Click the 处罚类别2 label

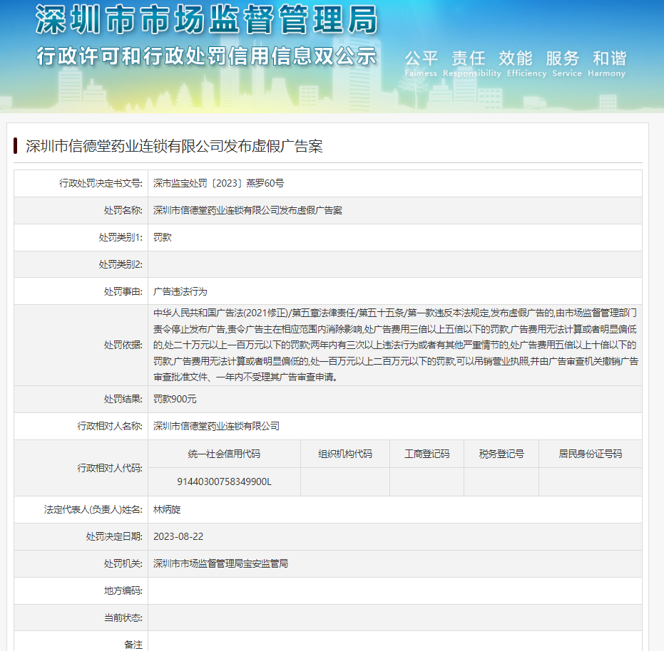(x=121, y=264)
